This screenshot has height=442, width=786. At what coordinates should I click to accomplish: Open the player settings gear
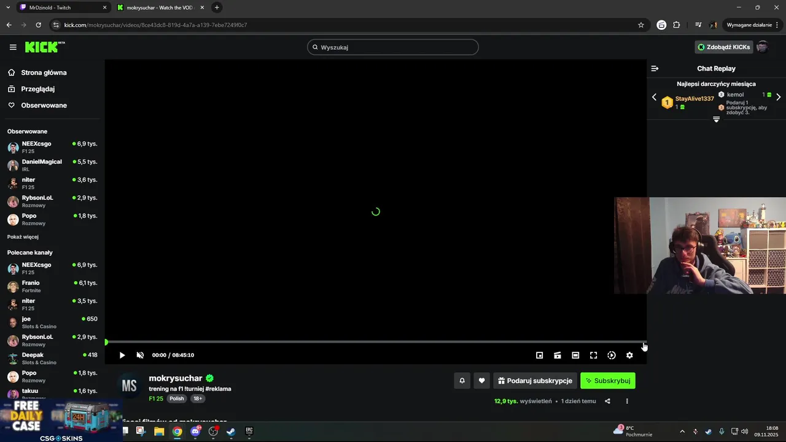pos(629,355)
